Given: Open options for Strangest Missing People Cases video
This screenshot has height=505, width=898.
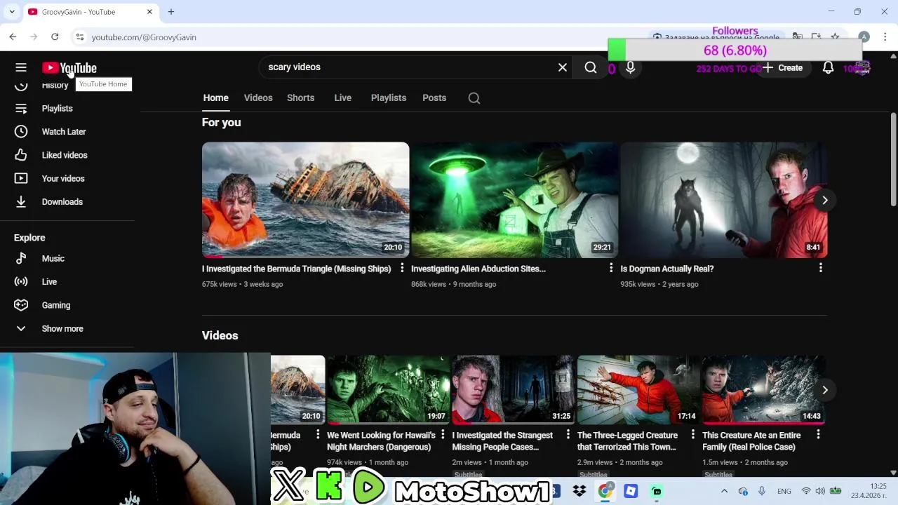Looking at the screenshot, I should coord(568,435).
